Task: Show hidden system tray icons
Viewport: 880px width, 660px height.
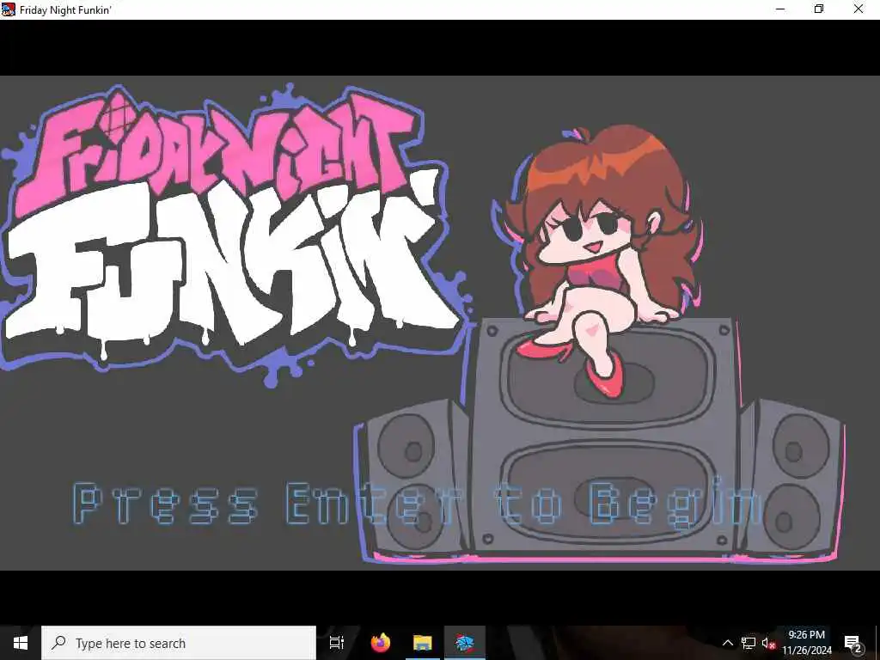Action: point(727,643)
